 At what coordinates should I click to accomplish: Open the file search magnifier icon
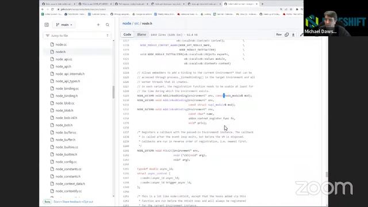[108, 25]
